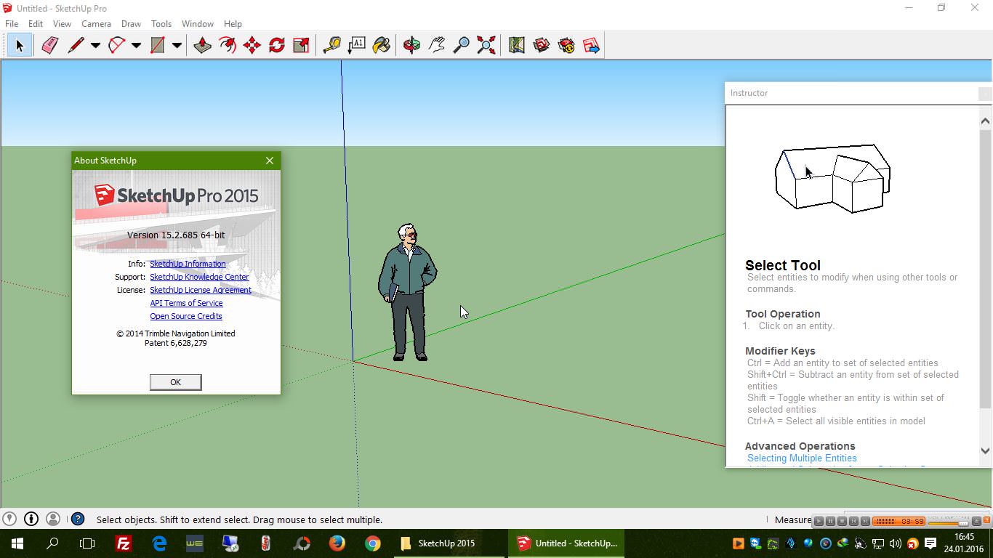The image size is (993, 558).
Task: Open API Terms of Service link
Action: 186,303
